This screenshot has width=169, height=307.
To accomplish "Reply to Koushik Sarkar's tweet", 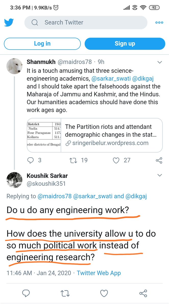I will point(26,293).
